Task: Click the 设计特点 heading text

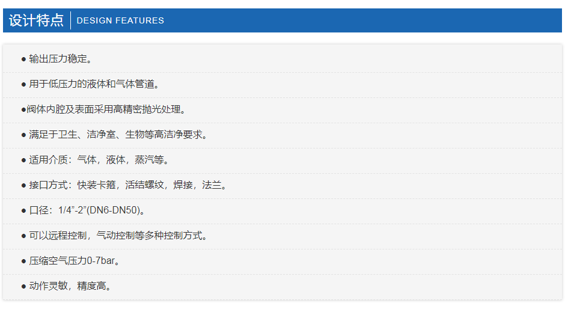Action: pos(36,20)
